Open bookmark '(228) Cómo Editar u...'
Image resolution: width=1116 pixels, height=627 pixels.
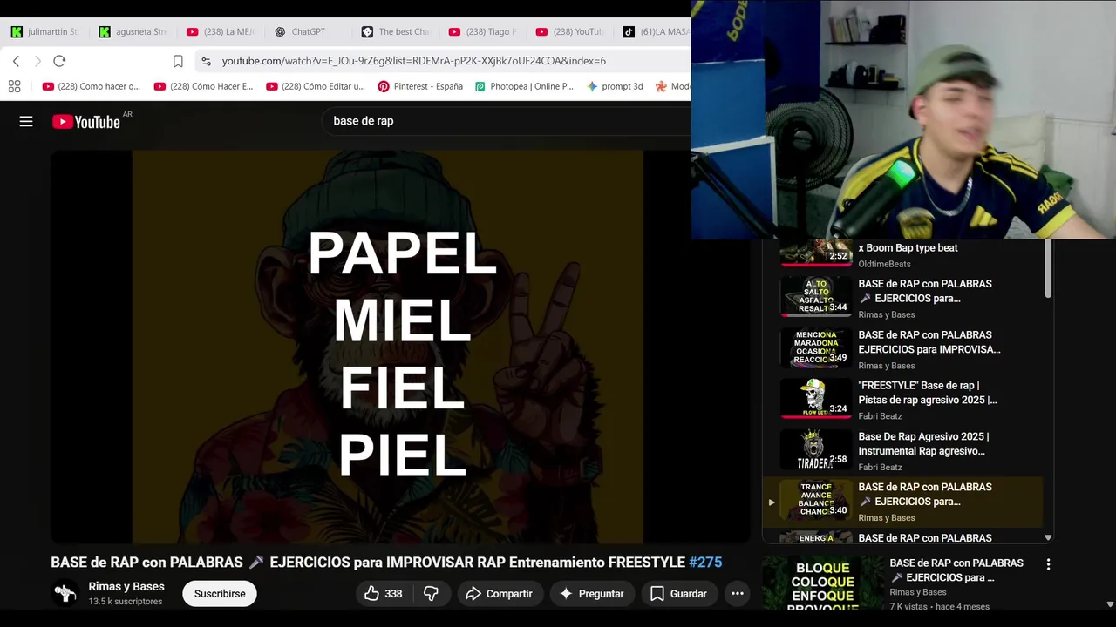tap(316, 86)
